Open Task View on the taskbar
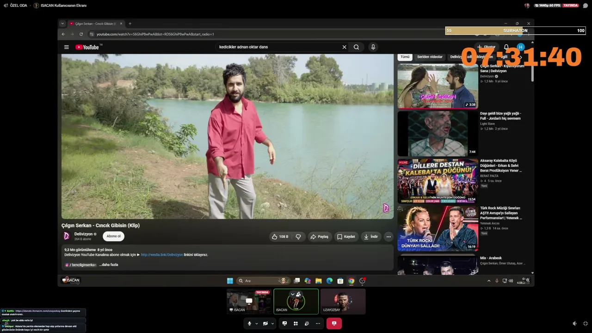Viewport: 592px width, 333px height. [x=297, y=281]
